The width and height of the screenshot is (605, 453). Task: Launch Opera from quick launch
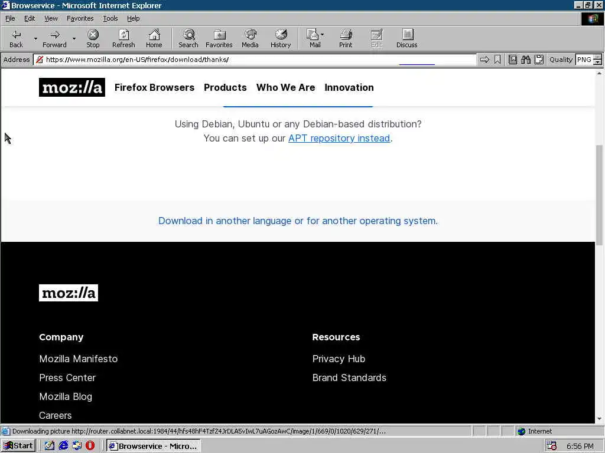pos(90,446)
